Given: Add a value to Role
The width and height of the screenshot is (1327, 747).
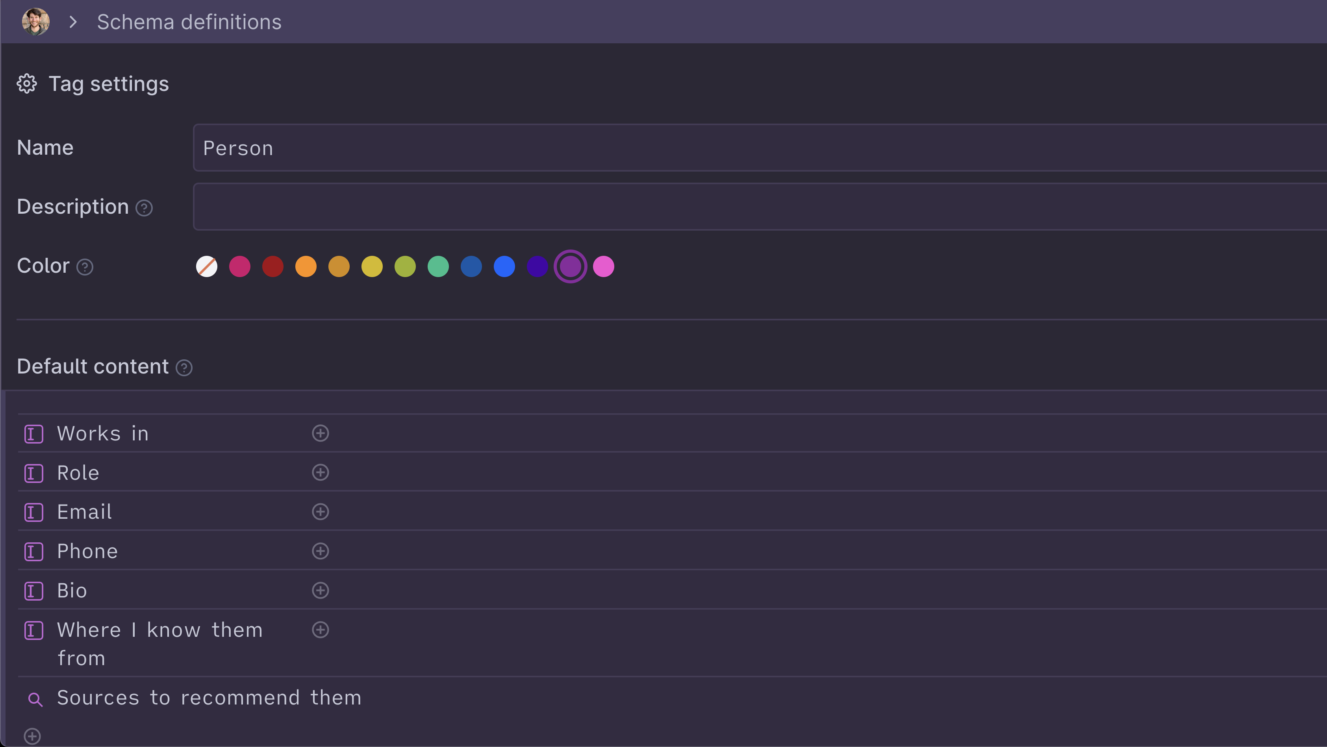Looking at the screenshot, I should [321, 472].
